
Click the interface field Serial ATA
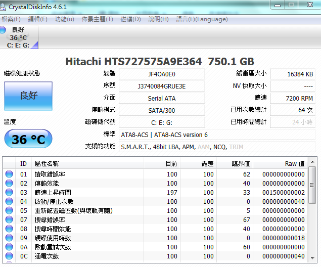pos(162,98)
